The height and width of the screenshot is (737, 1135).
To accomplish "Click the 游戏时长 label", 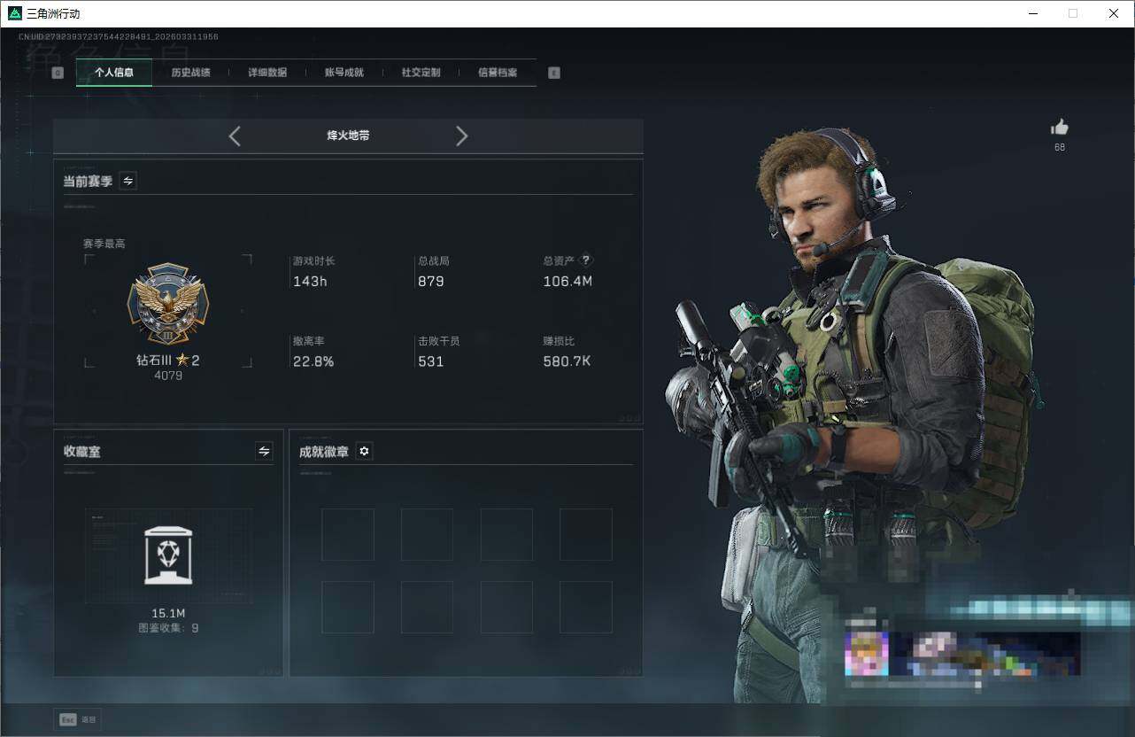I will click(314, 261).
